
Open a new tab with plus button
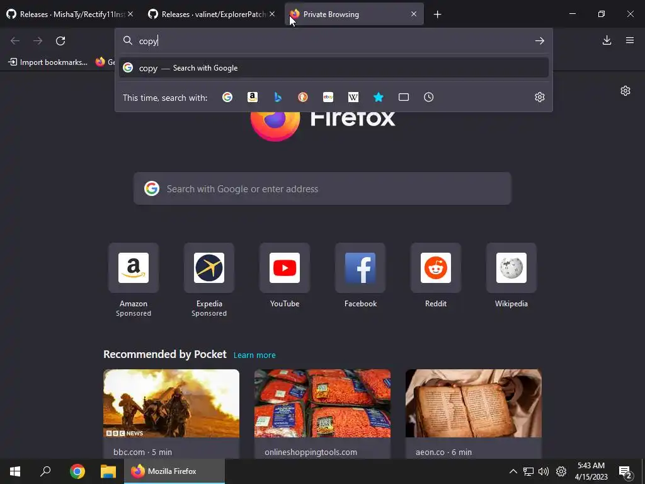click(x=437, y=14)
